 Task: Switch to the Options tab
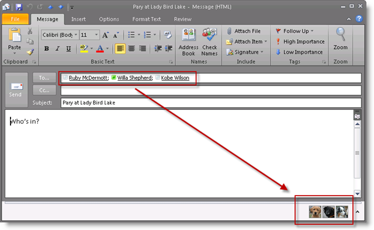pyautogui.click(x=109, y=19)
